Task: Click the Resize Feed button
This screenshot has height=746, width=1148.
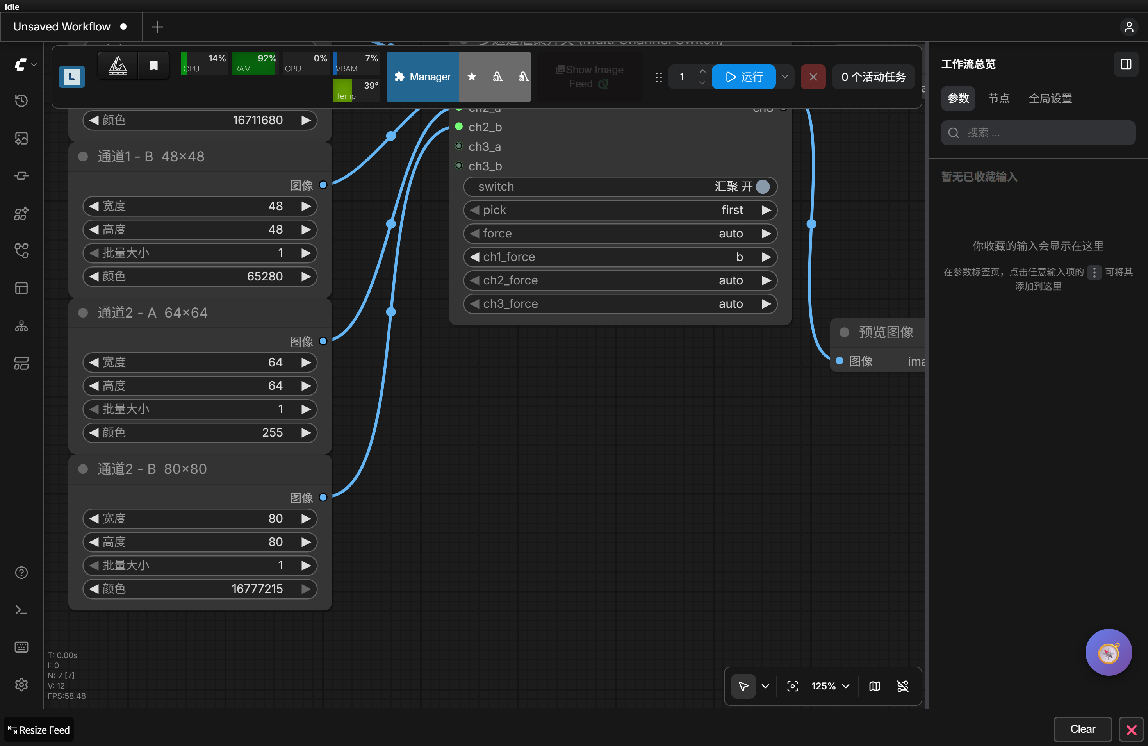Action: pyautogui.click(x=39, y=730)
